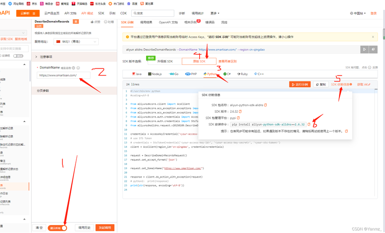
Task: Open the 云解析 product selector
Action: [28, 13]
